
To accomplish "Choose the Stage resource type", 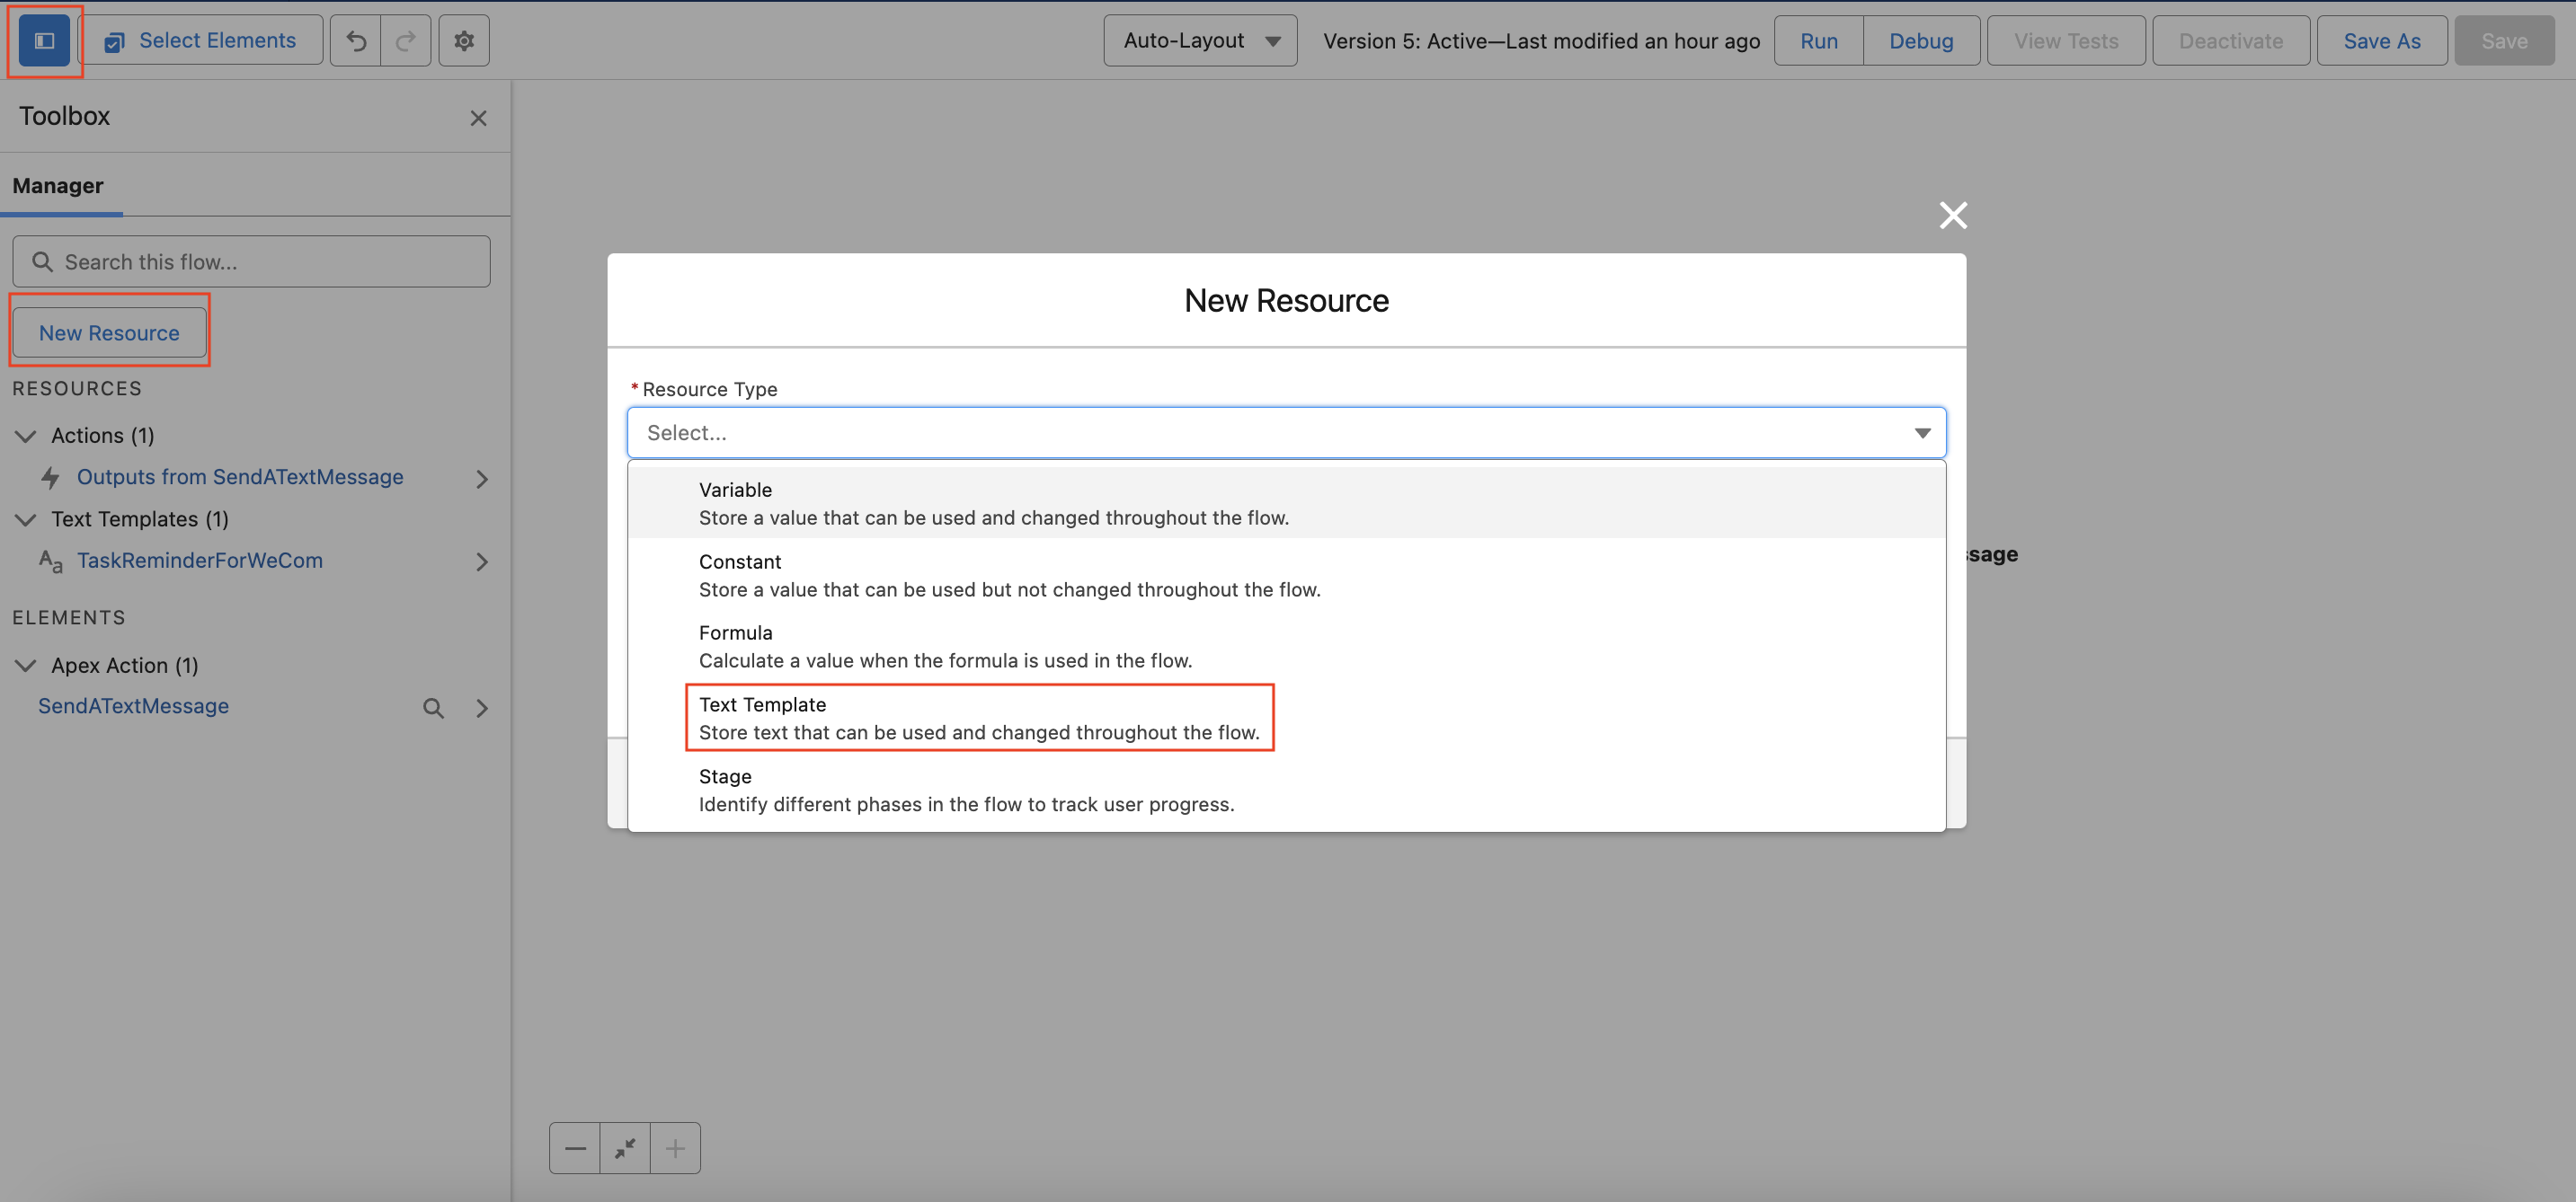I will [1286, 791].
